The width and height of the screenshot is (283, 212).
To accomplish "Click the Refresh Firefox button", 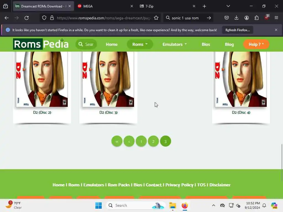I will (237, 30).
